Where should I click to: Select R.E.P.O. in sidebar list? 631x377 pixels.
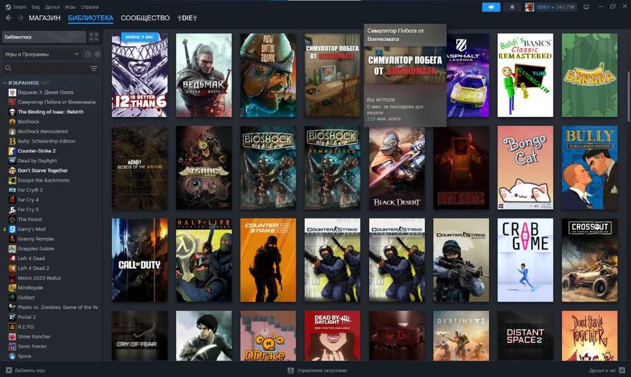26,327
